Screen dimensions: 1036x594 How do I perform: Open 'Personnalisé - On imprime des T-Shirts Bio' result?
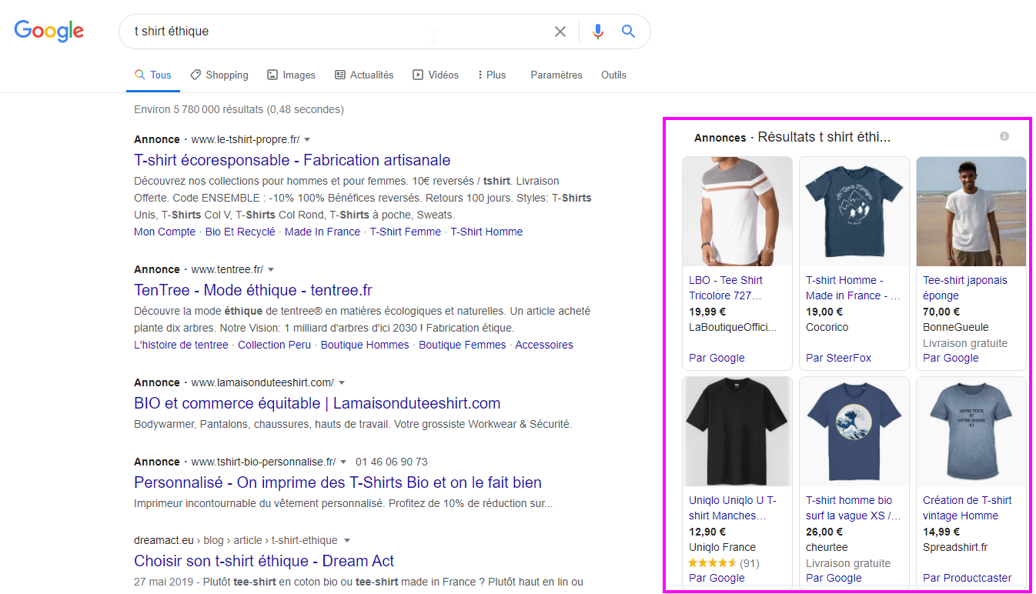(x=338, y=482)
